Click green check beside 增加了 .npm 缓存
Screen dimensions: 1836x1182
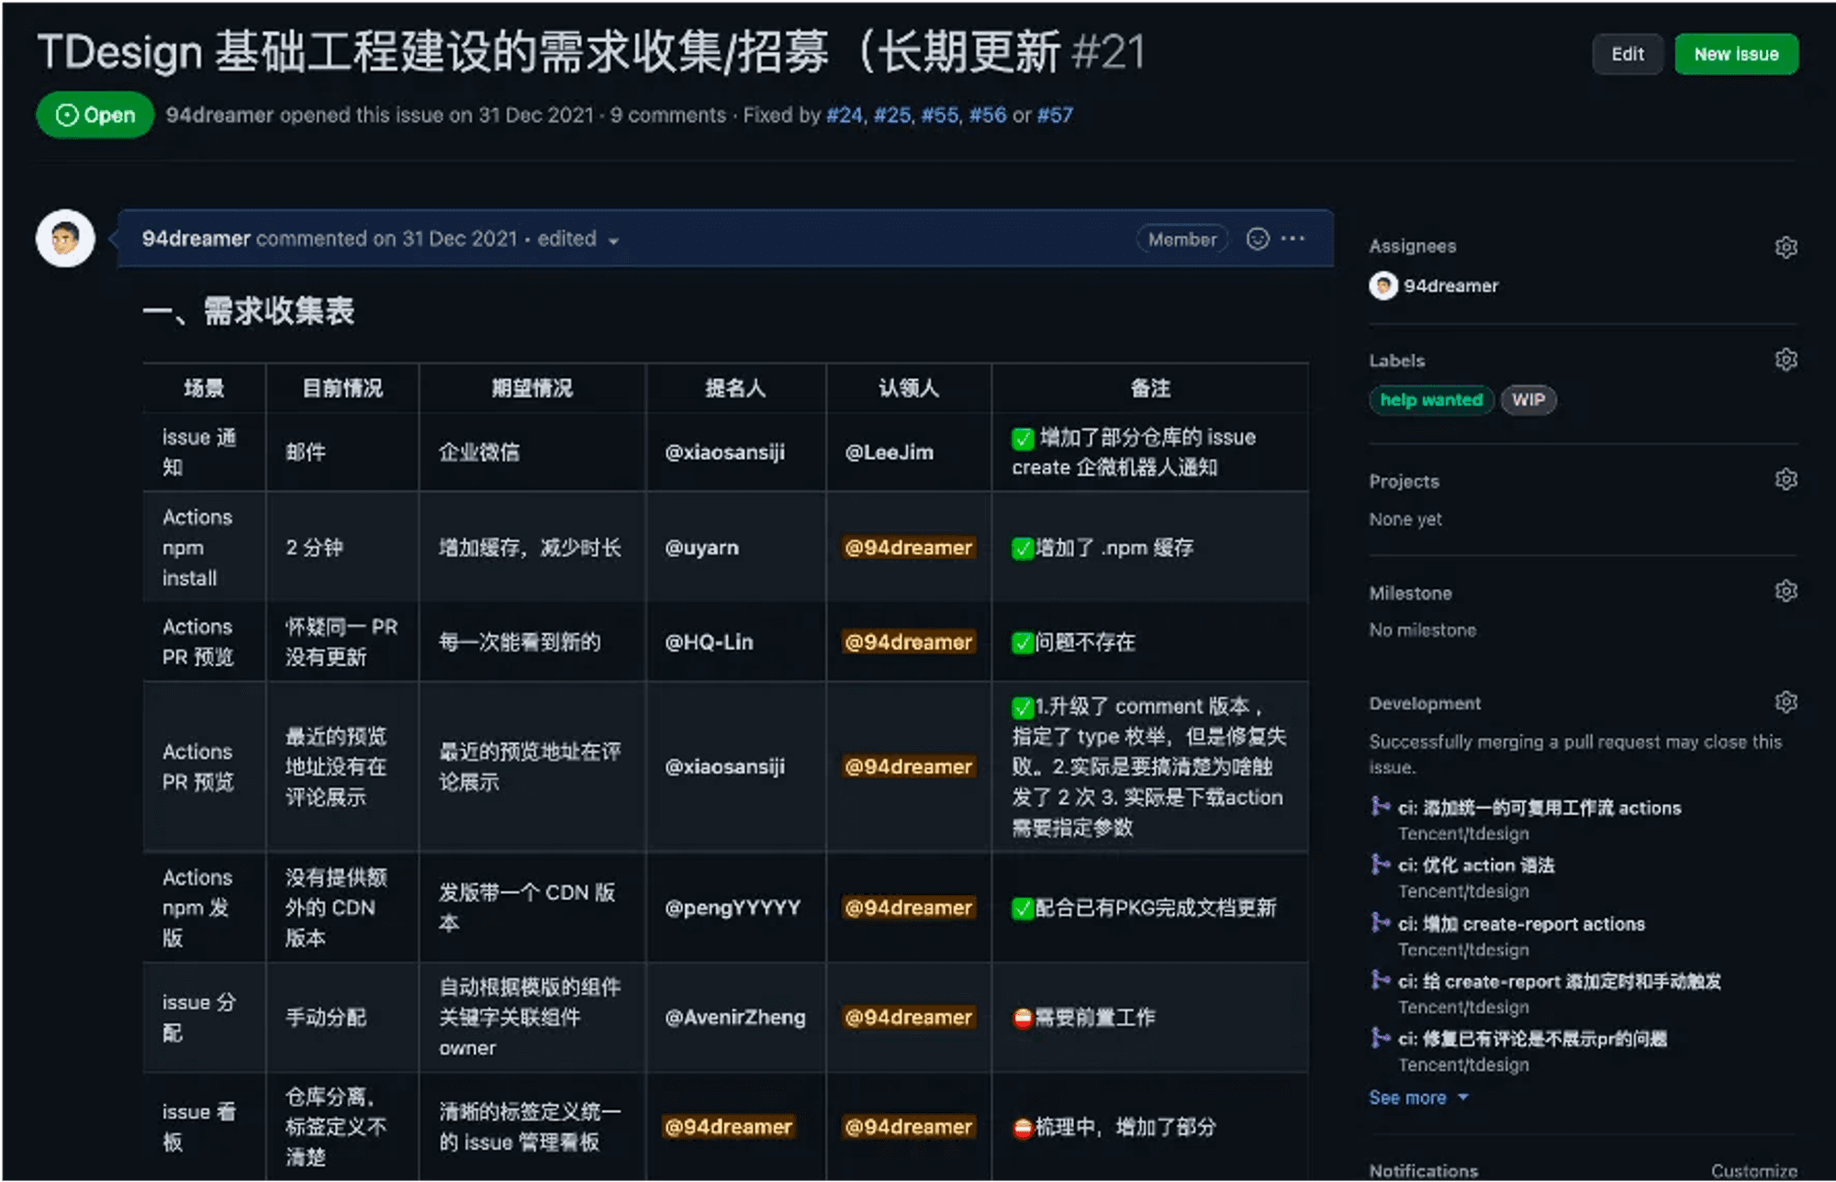[x=1023, y=549]
